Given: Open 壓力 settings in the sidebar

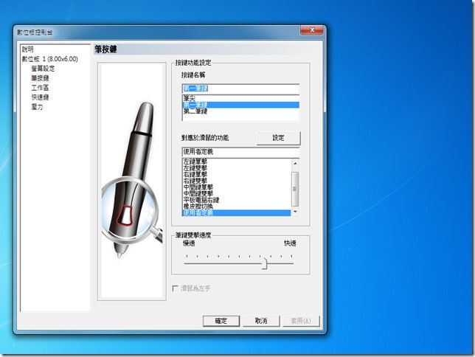Looking at the screenshot, I should click(37, 106).
